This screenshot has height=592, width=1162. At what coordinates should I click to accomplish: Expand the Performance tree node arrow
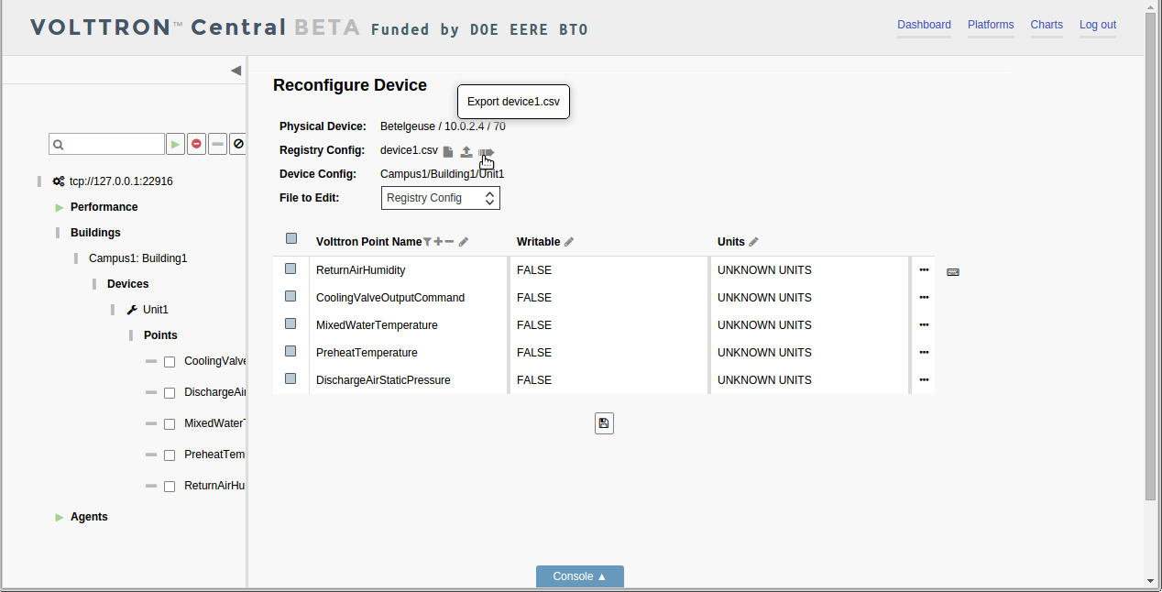pyautogui.click(x=60, y=208)
